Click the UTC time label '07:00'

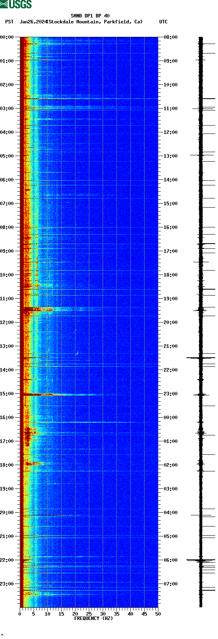pyautogui.click(x=171, y=584)
